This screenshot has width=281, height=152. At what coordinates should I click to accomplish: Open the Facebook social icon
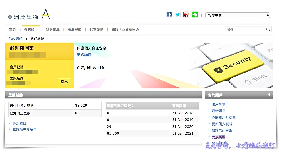coord(169,15)
